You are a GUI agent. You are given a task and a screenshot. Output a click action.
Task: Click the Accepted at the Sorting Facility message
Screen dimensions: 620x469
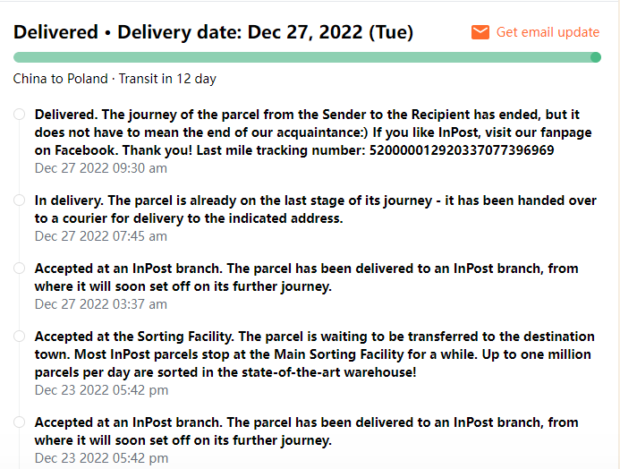pyautogui.click(x=314, y=354)
